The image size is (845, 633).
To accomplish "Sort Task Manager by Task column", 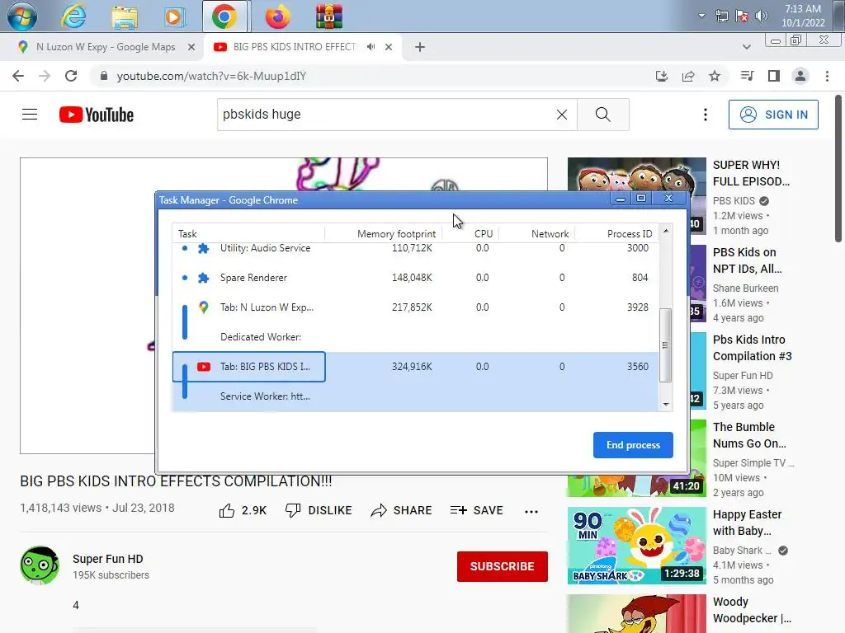I will [248, 233].
